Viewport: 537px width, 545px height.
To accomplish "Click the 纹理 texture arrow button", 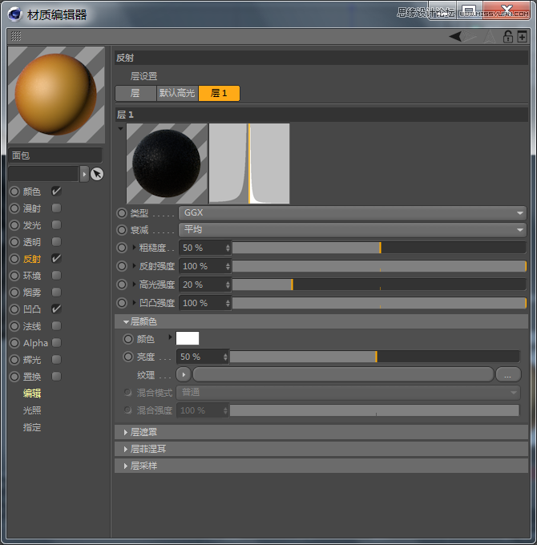I will (184, 374).
